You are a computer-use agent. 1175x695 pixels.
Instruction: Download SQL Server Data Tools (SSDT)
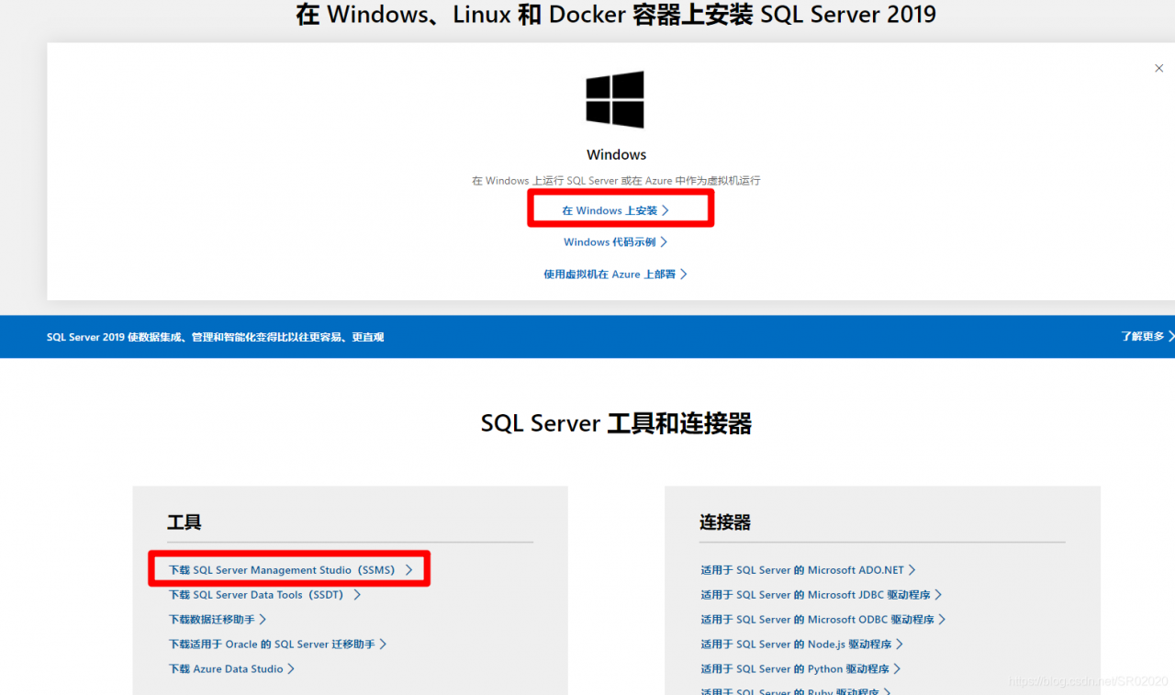[264, 595]
